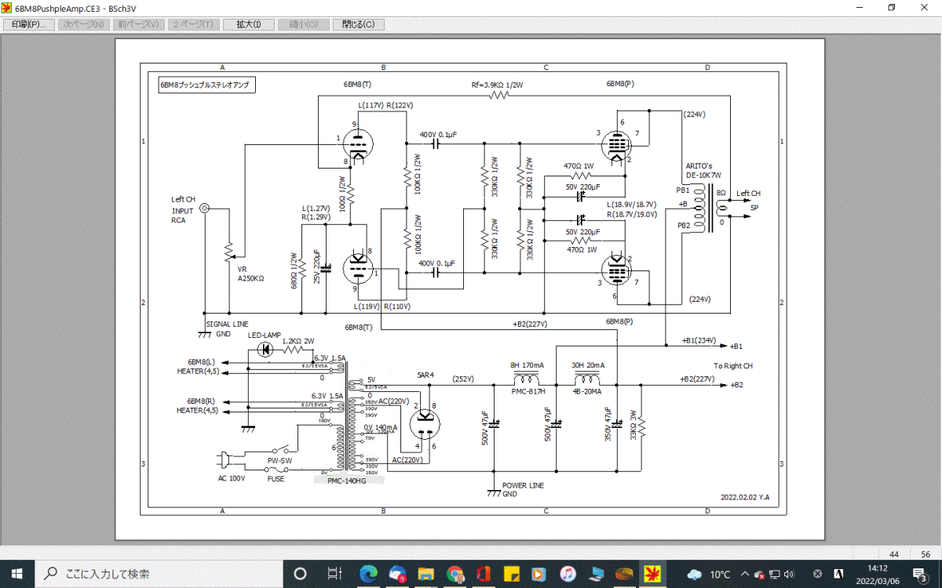Open Cortana circle icon on taskbar
Screen dimensions: 942x588
tap(300, 574)
